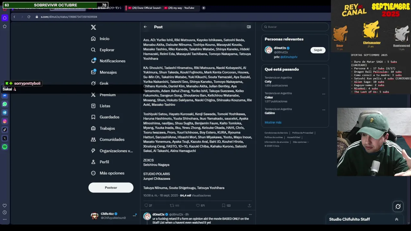Open Perfil in sidebar
Viewport: 411px width, 231px height.
pyautogui.click(x=100, y=162)
